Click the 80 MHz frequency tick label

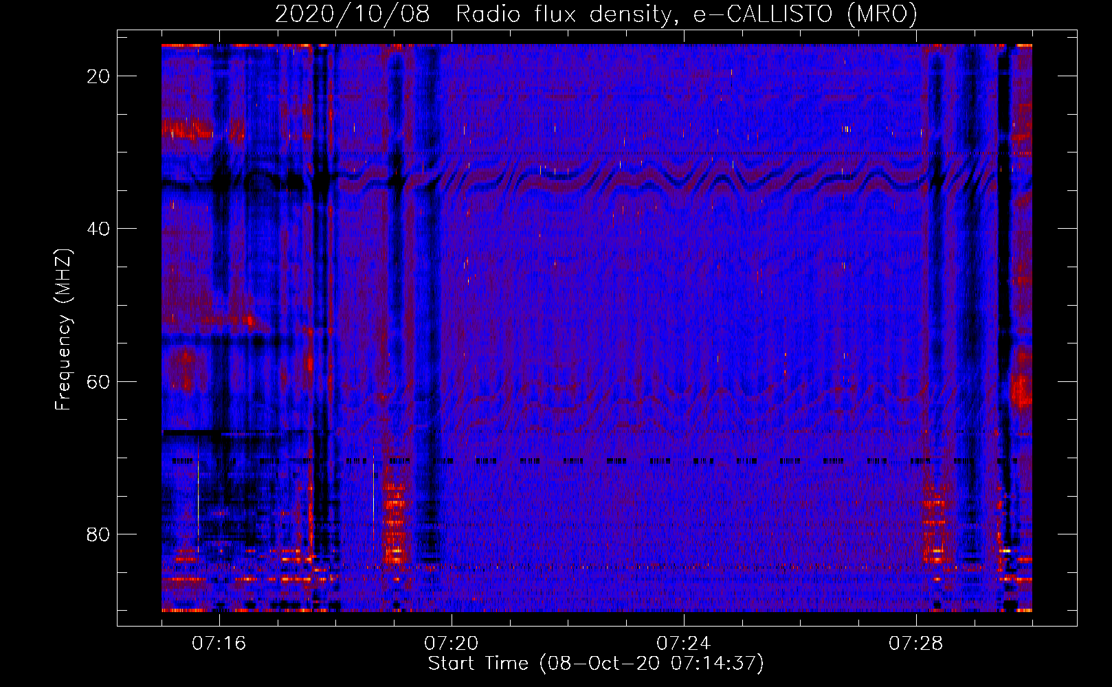point(99,534)
